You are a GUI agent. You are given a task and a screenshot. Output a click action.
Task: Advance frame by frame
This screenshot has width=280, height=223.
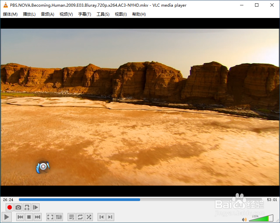coord(35,207)
